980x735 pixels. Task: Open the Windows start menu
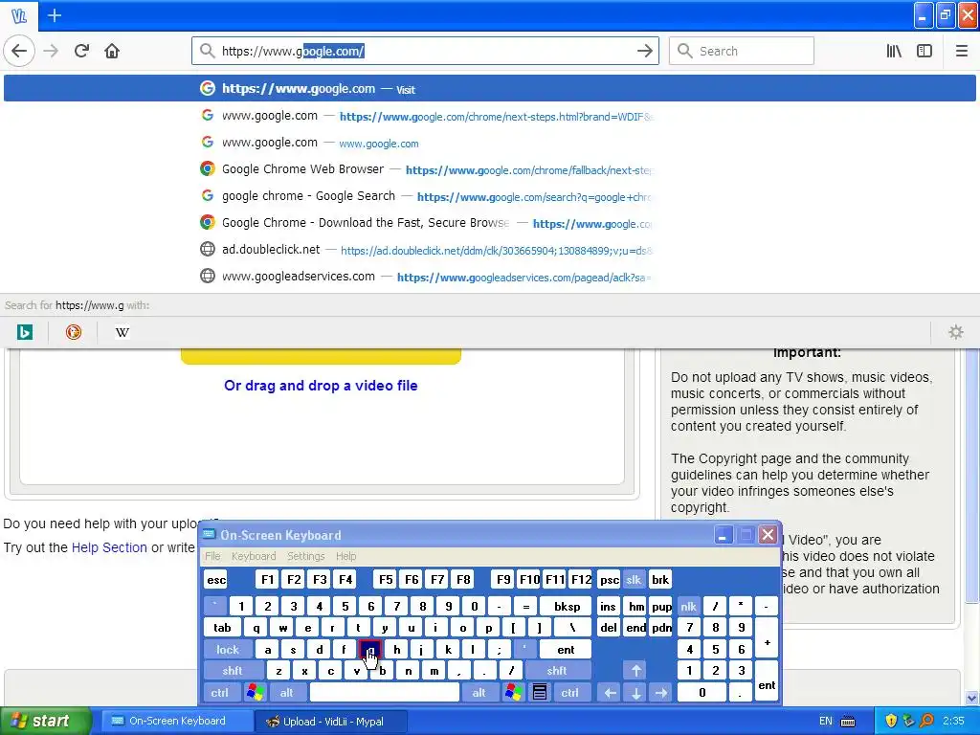coord(46,721)
